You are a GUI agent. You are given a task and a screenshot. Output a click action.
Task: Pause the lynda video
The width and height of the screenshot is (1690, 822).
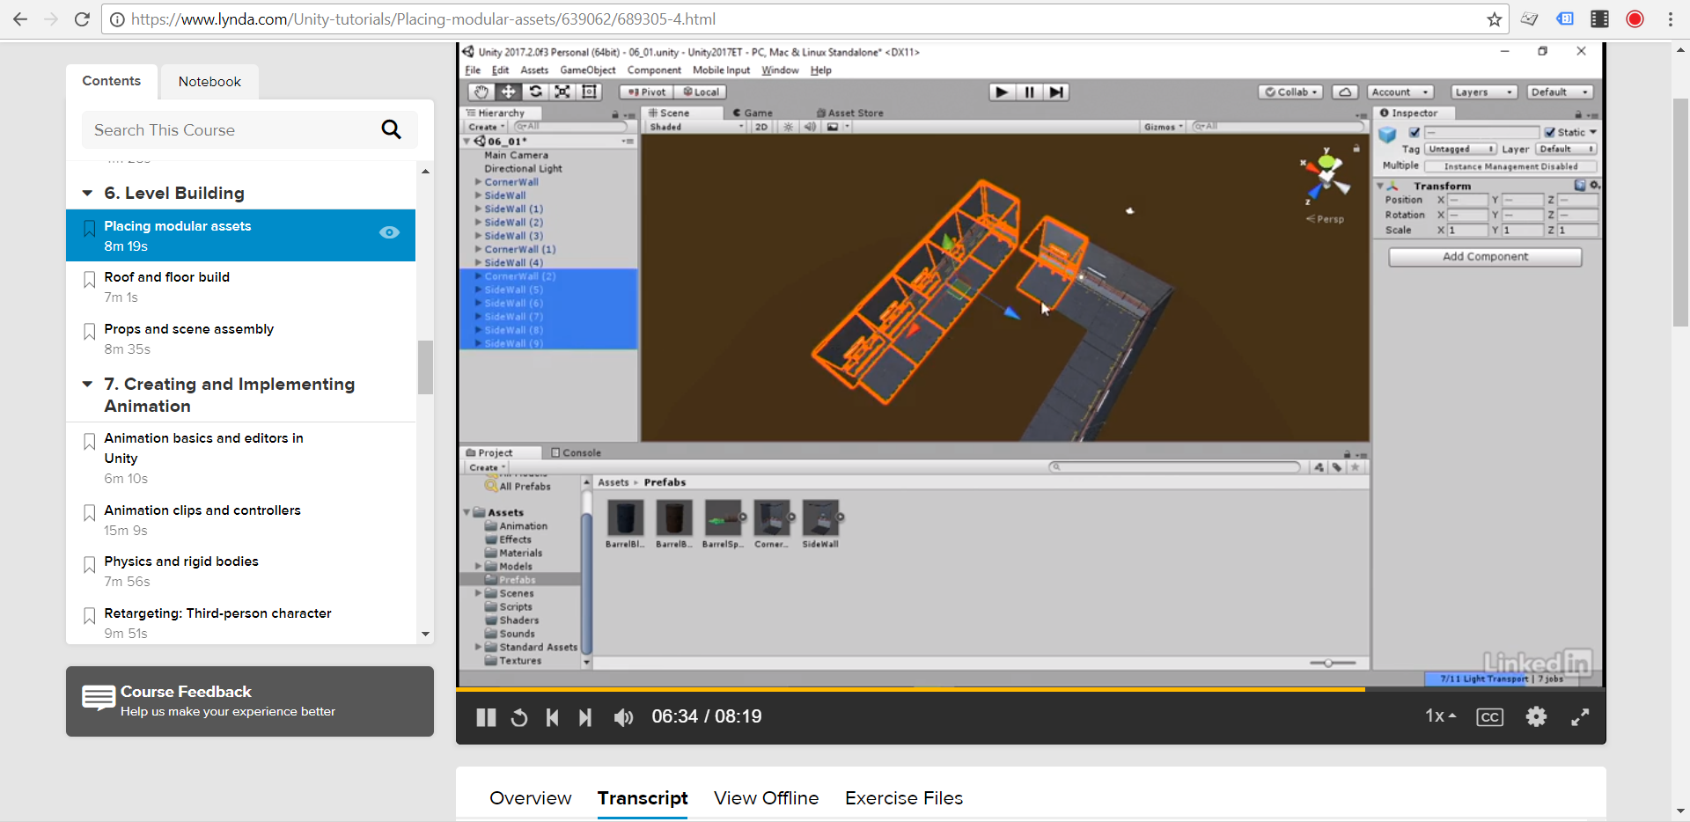coord(486,717)
